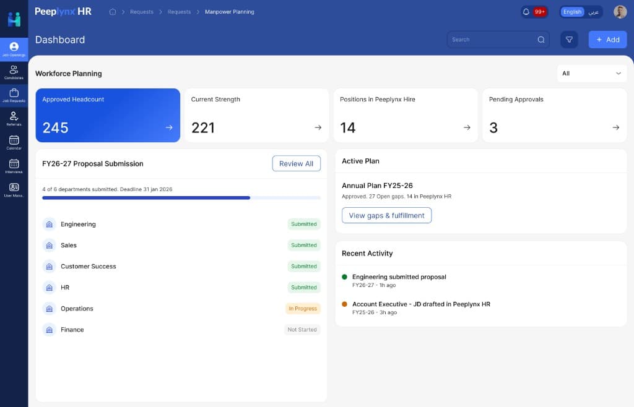Screen dimensions: 634x407
Task: Open Referrals in the sidebar
Action: click(x=14, y=119)
